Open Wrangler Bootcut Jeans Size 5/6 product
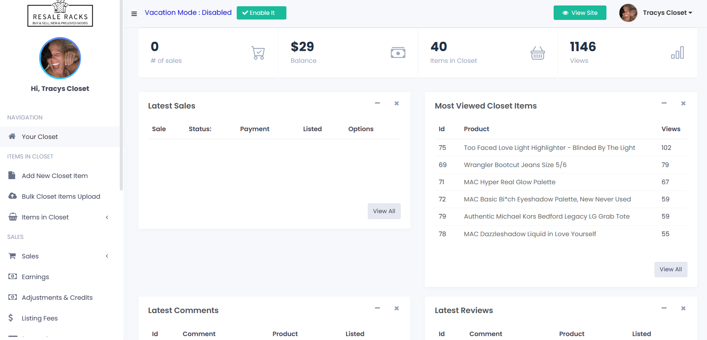 (x=515, y=165)
